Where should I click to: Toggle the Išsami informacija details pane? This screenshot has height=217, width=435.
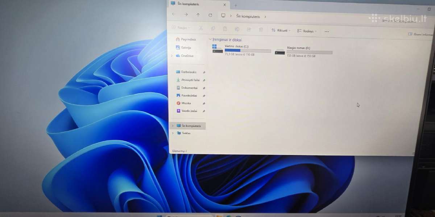pos(420,34)
